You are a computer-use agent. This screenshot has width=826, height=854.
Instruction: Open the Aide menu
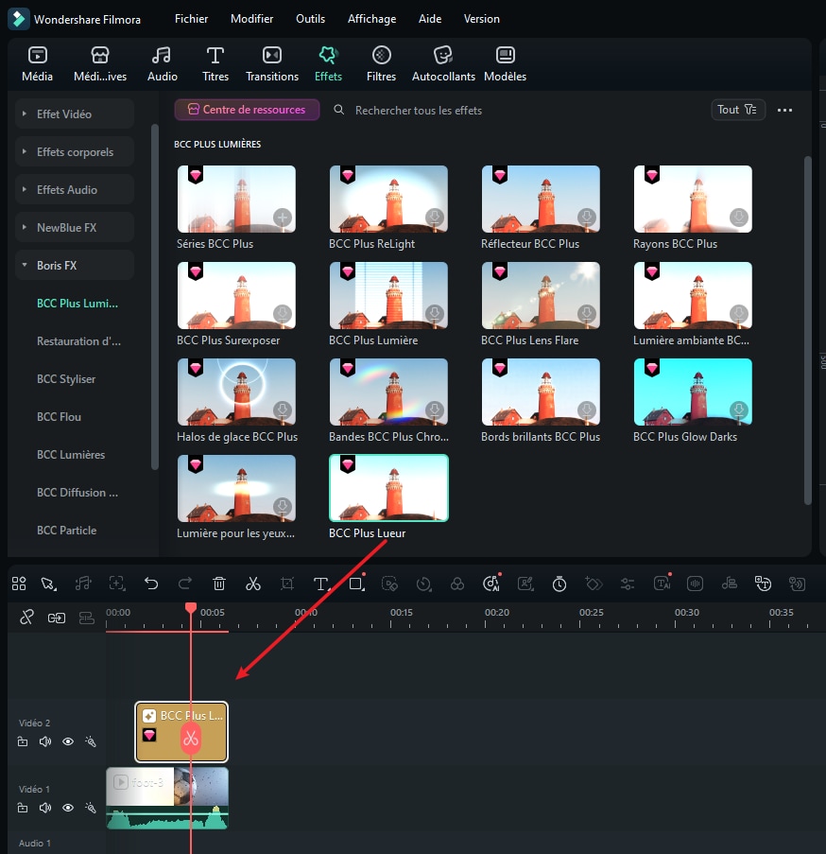pos(430,19)
